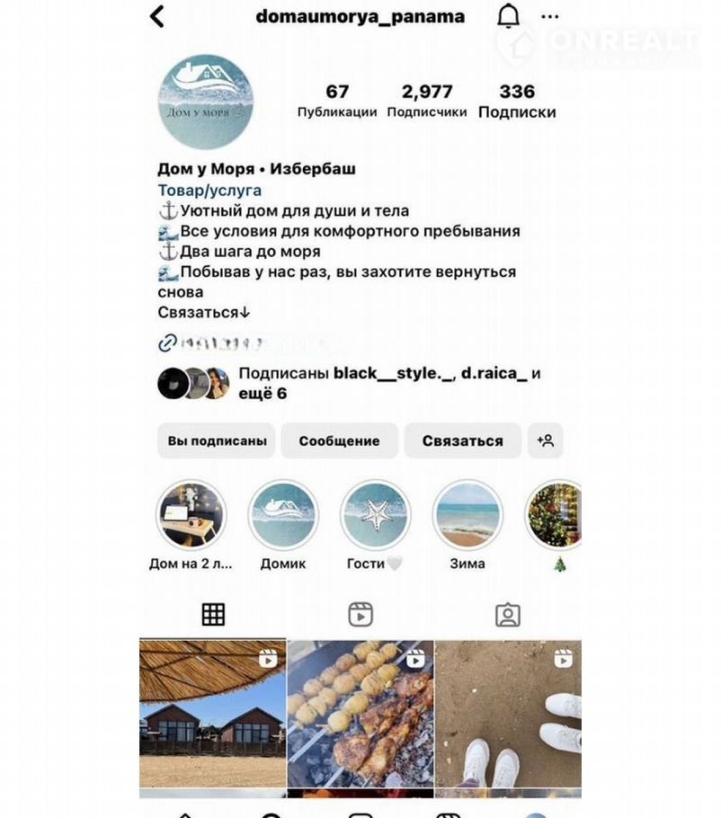Viewport: 721px width, 818px height.
Task: Tap the back arrow icon
Action: [x=157, y=17]
